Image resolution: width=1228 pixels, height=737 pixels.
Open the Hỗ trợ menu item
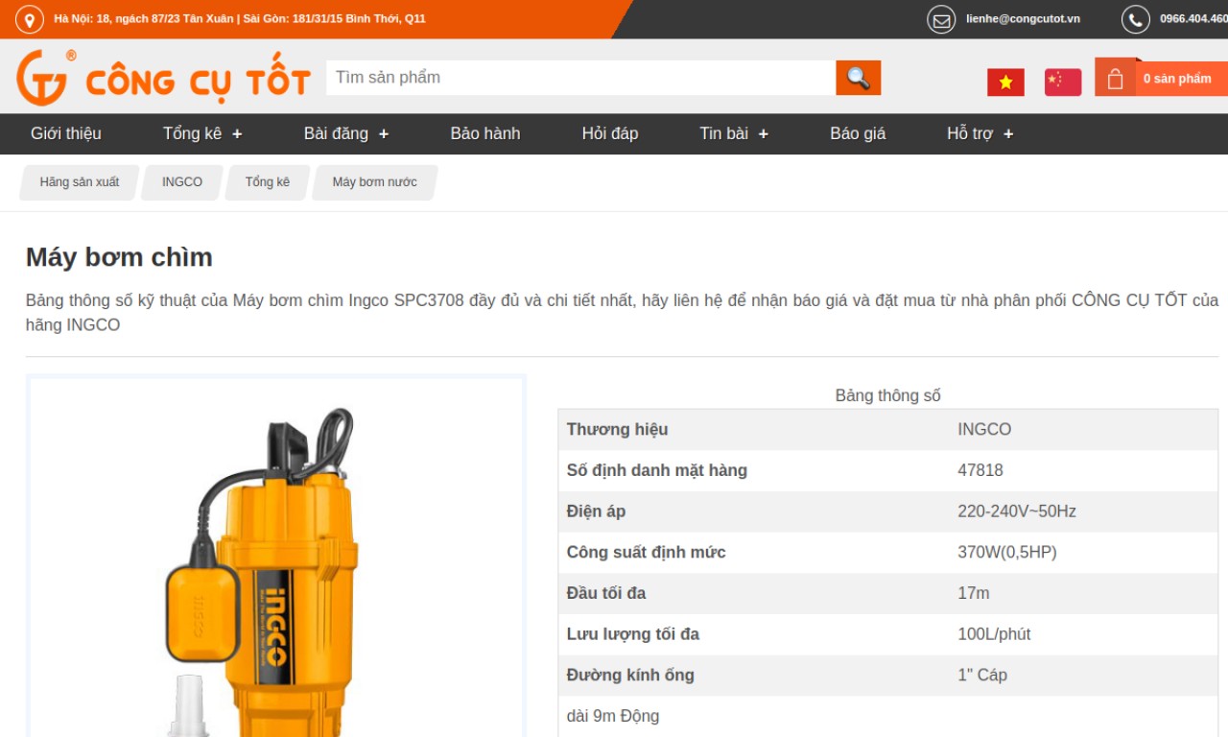pos(969,133)
